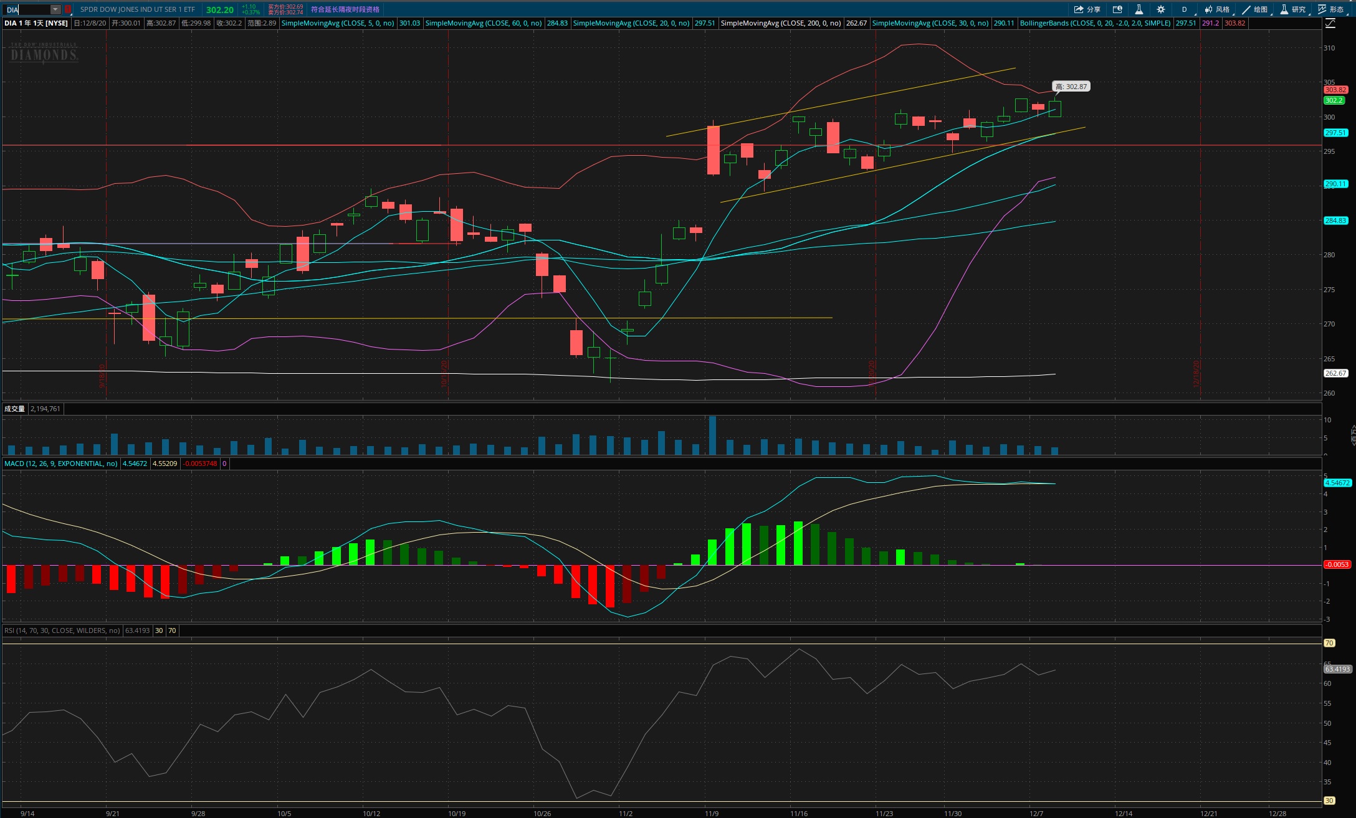Open the Studies (研究) menu
Viewport: 1356px width, 818px height.
click(x=1293, y=9)
